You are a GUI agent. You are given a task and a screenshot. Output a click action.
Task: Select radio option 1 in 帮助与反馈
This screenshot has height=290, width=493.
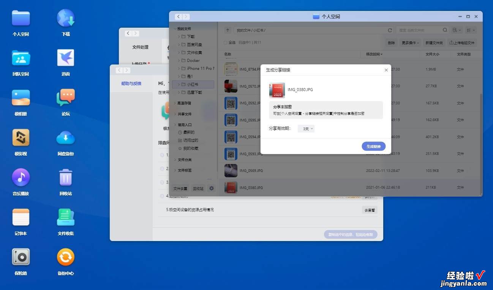[x=162, y=155]
